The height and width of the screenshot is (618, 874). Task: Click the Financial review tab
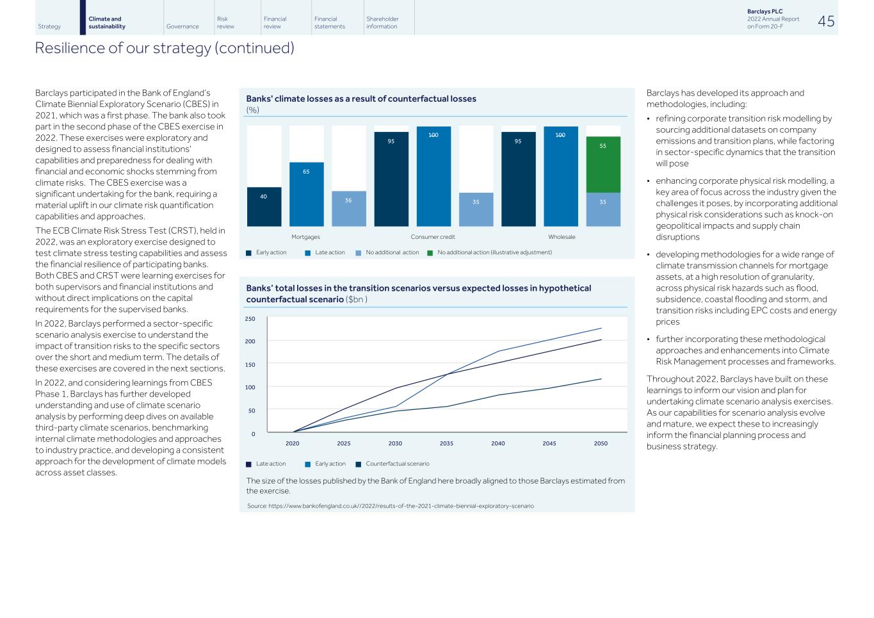point(275,22)
